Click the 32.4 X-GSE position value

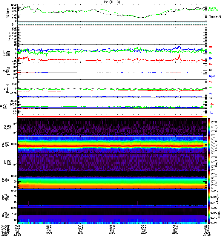click(x=175, y=226)
